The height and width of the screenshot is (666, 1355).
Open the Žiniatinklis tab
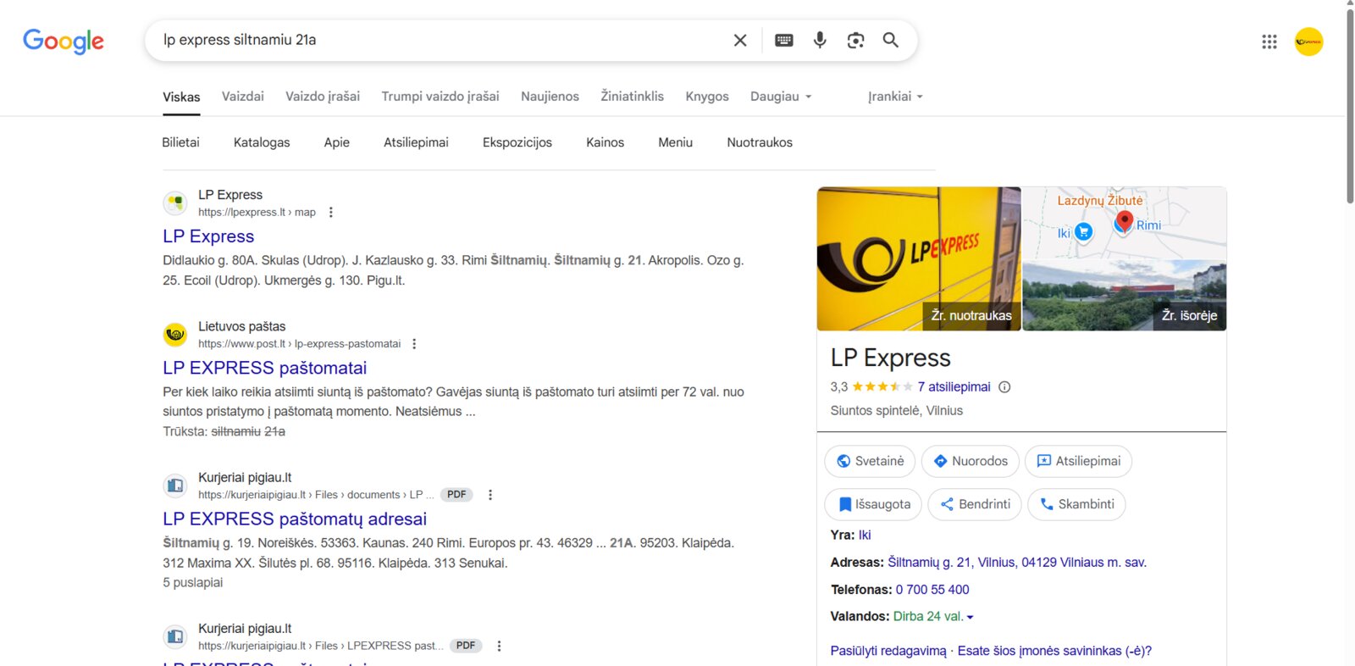coord(633,97)
